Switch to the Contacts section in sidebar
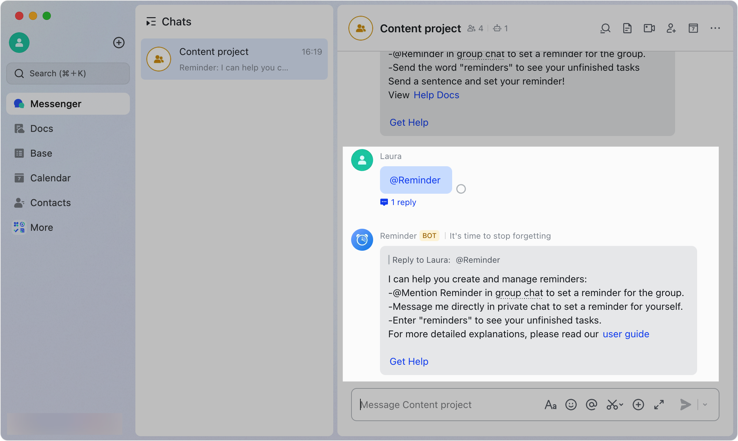Screen dimensions: 738x441 51,203
